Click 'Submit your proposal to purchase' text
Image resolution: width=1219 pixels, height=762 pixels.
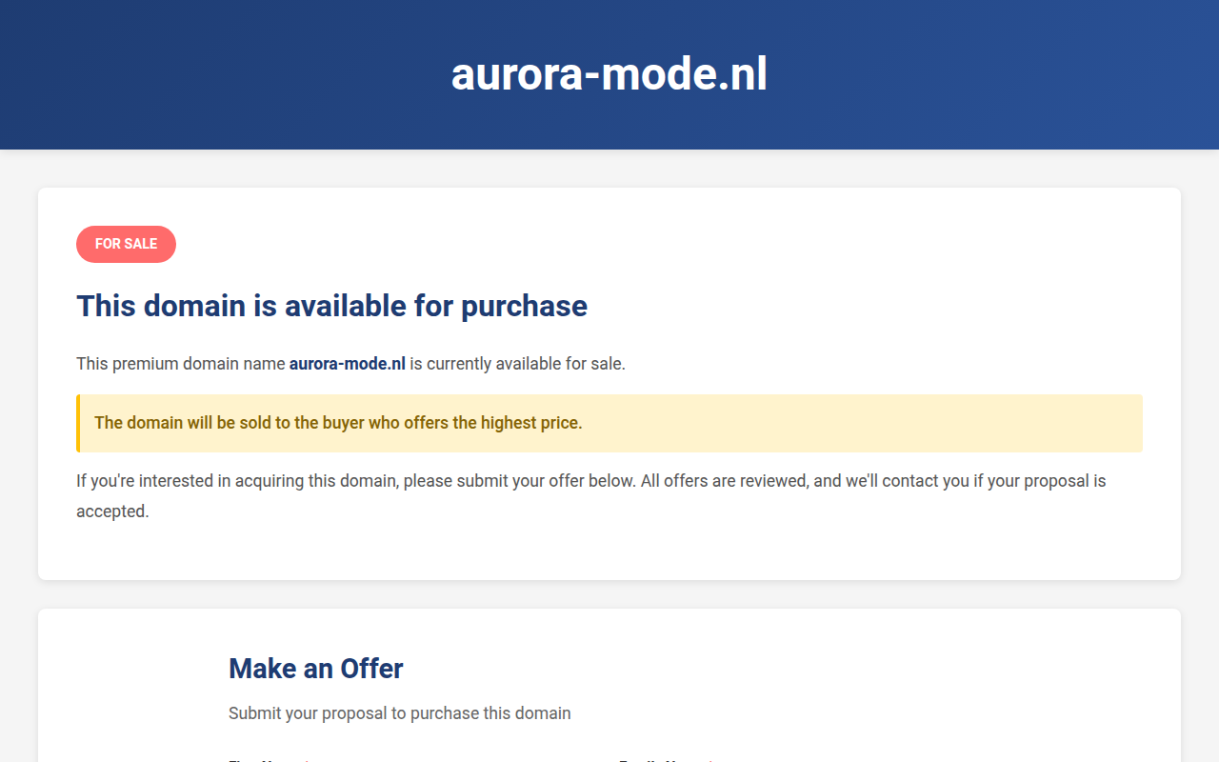click(400, 713)
